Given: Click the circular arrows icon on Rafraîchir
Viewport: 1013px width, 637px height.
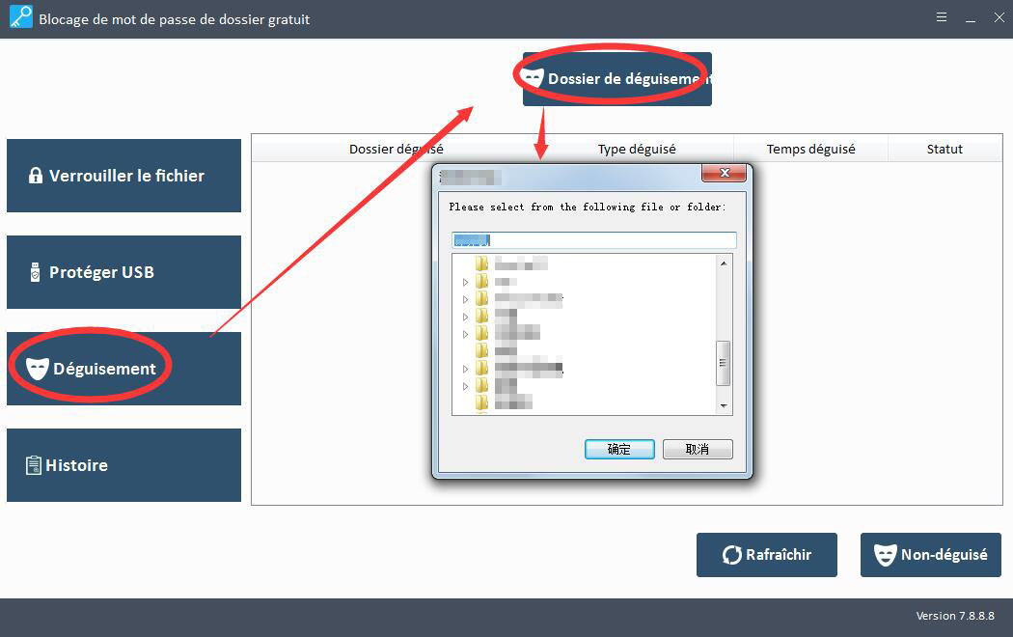Looking at the screenshot, I should coord(732,555).
